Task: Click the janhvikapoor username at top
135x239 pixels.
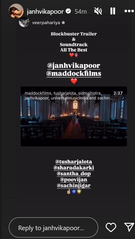Action: click(45, 12)
